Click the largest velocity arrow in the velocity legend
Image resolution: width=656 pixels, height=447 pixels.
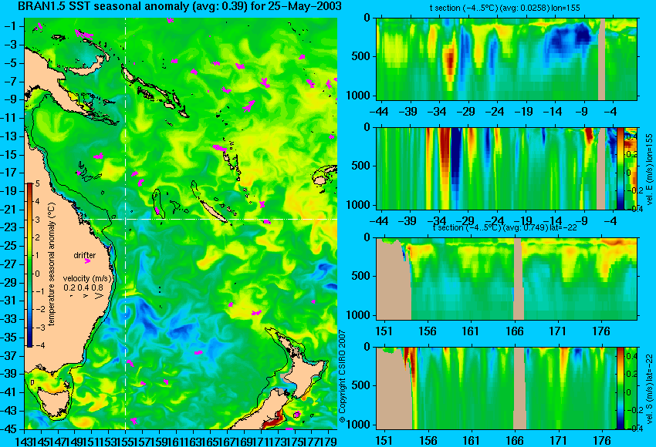pyautogui.click(x=99, y=296)
